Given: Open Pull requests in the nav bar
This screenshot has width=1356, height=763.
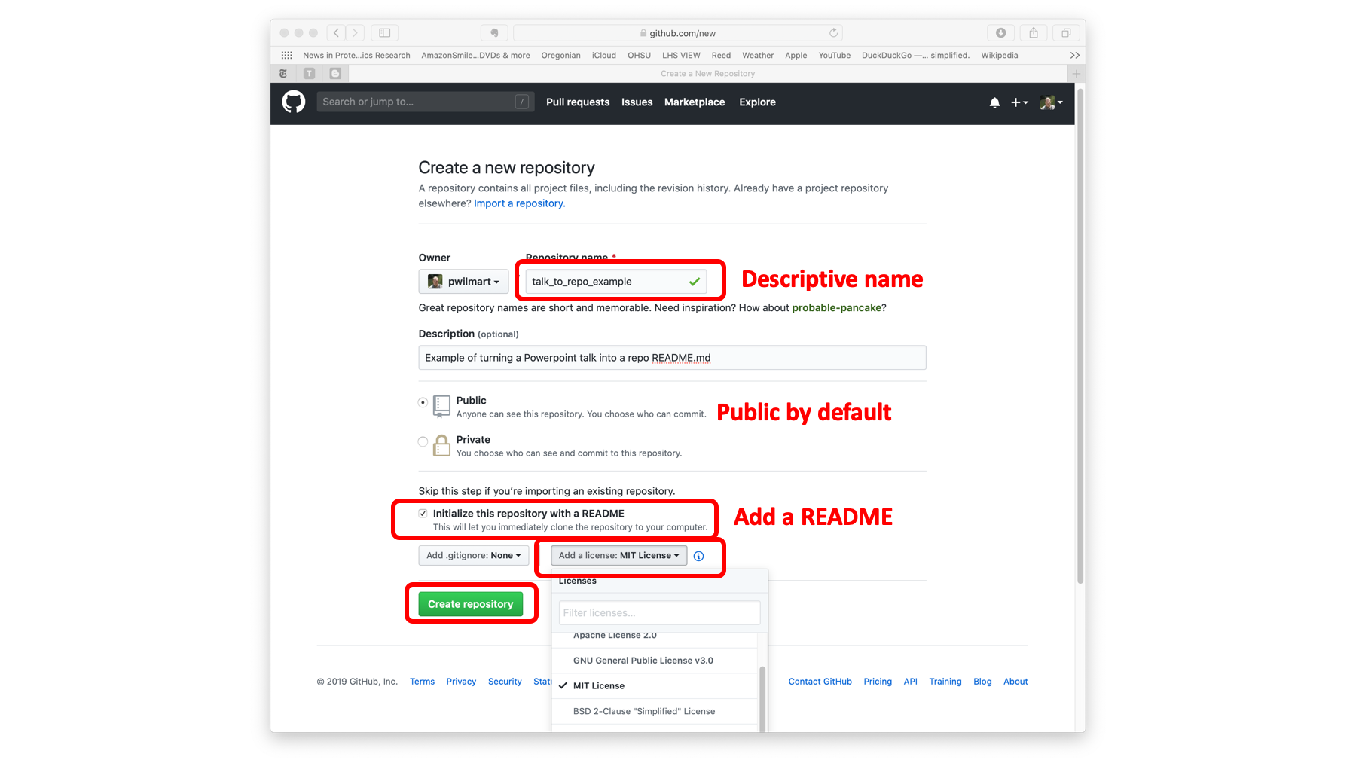Looking at the screenshot, I should 578,102.
